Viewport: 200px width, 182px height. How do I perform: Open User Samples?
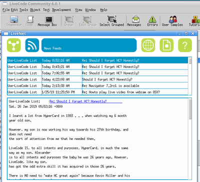tap(172, 21)
